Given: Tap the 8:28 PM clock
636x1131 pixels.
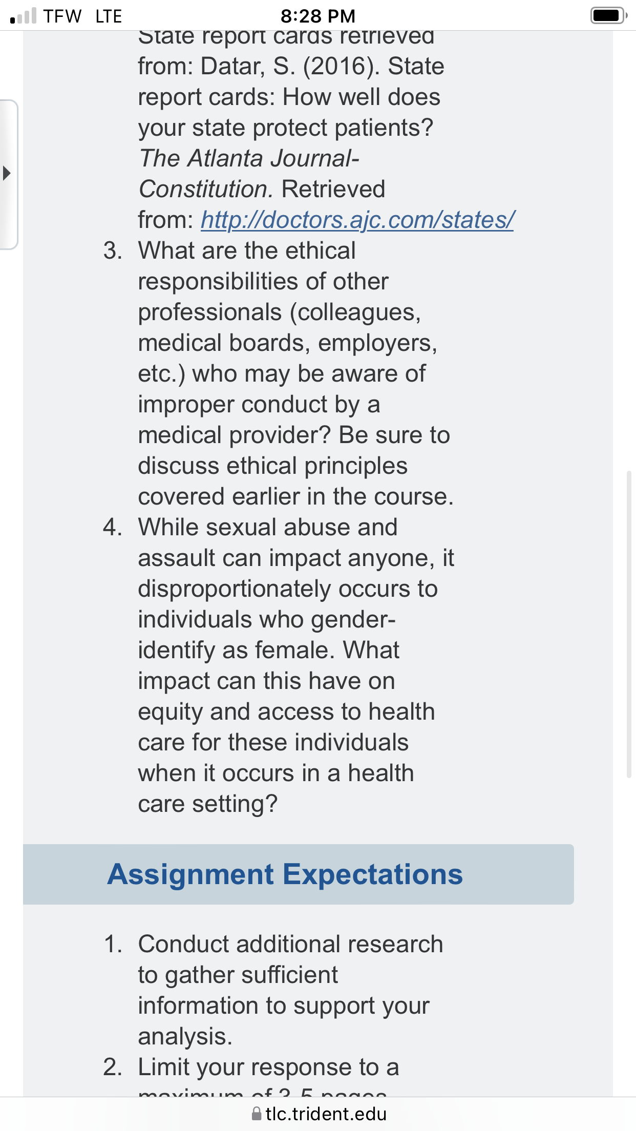Looking at the screenshot, I should click(317, 16).
